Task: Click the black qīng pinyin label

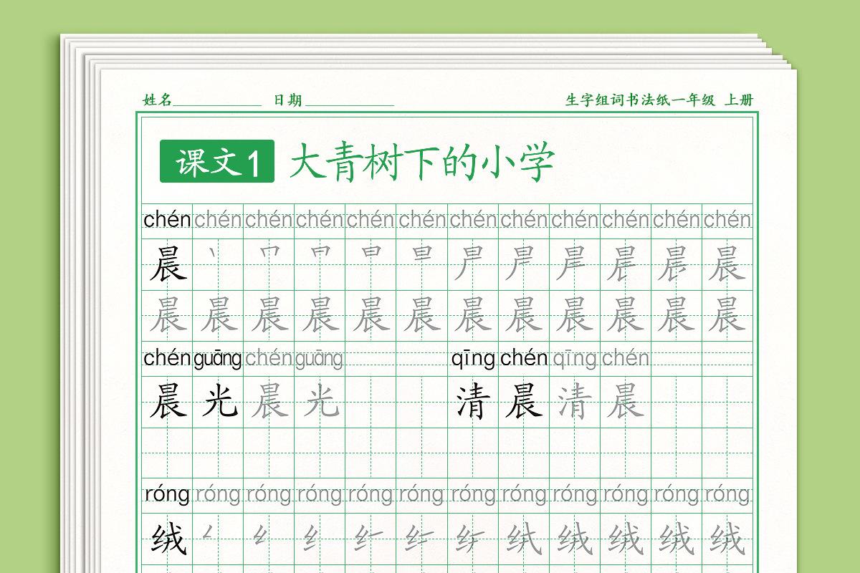Action: (473, 358)
